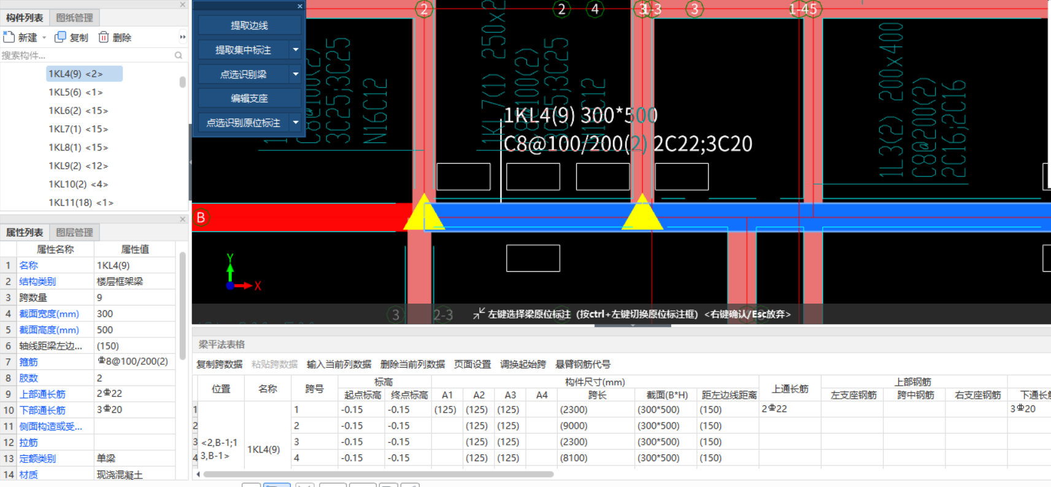Click the 编辑支座 button

point(249,98)
